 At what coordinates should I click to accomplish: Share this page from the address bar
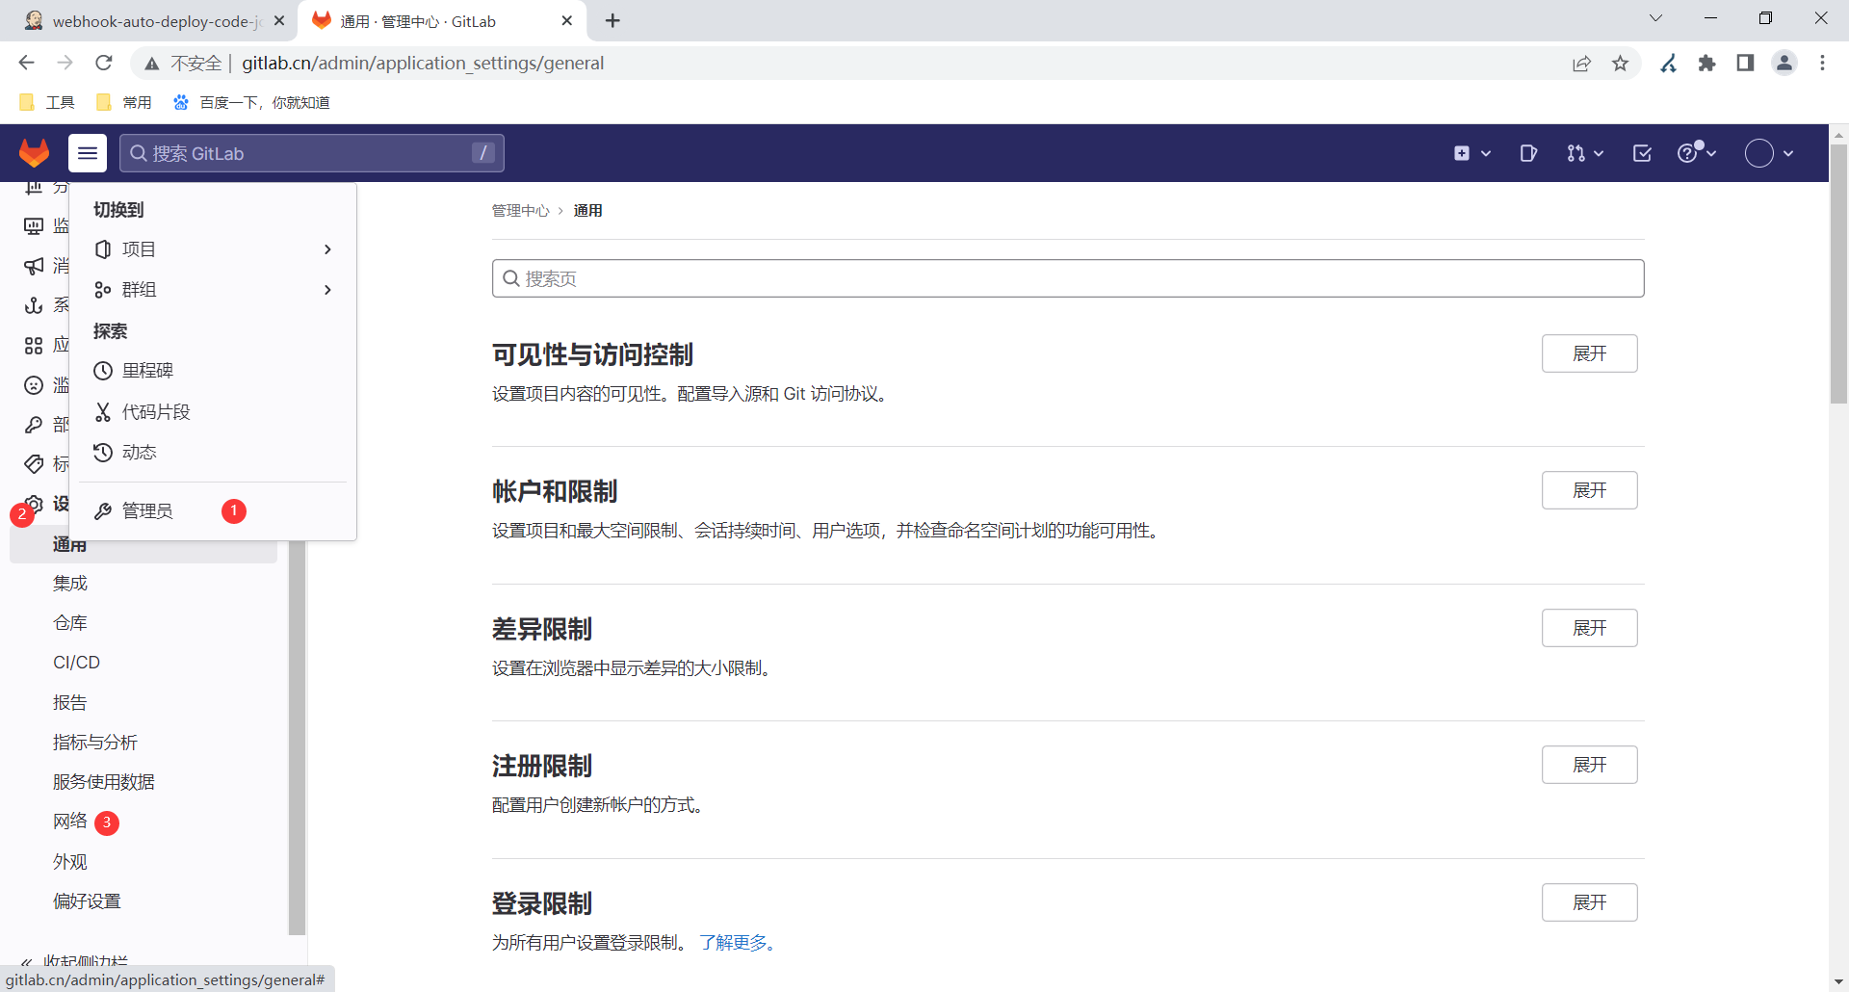[1581, 64]
